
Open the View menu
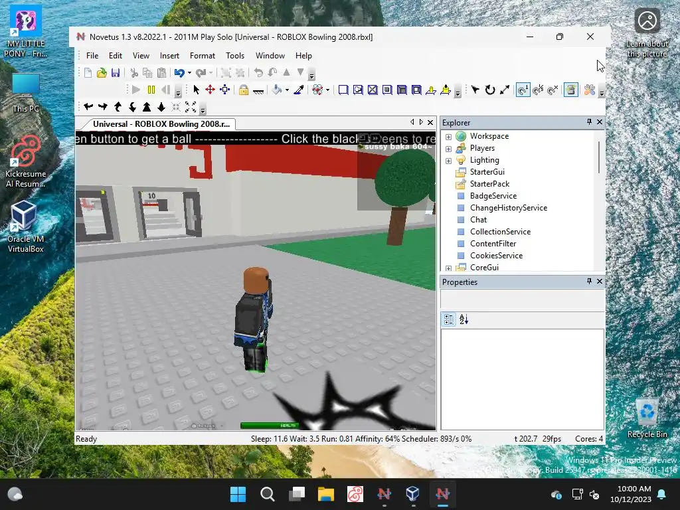pos(141,56)
